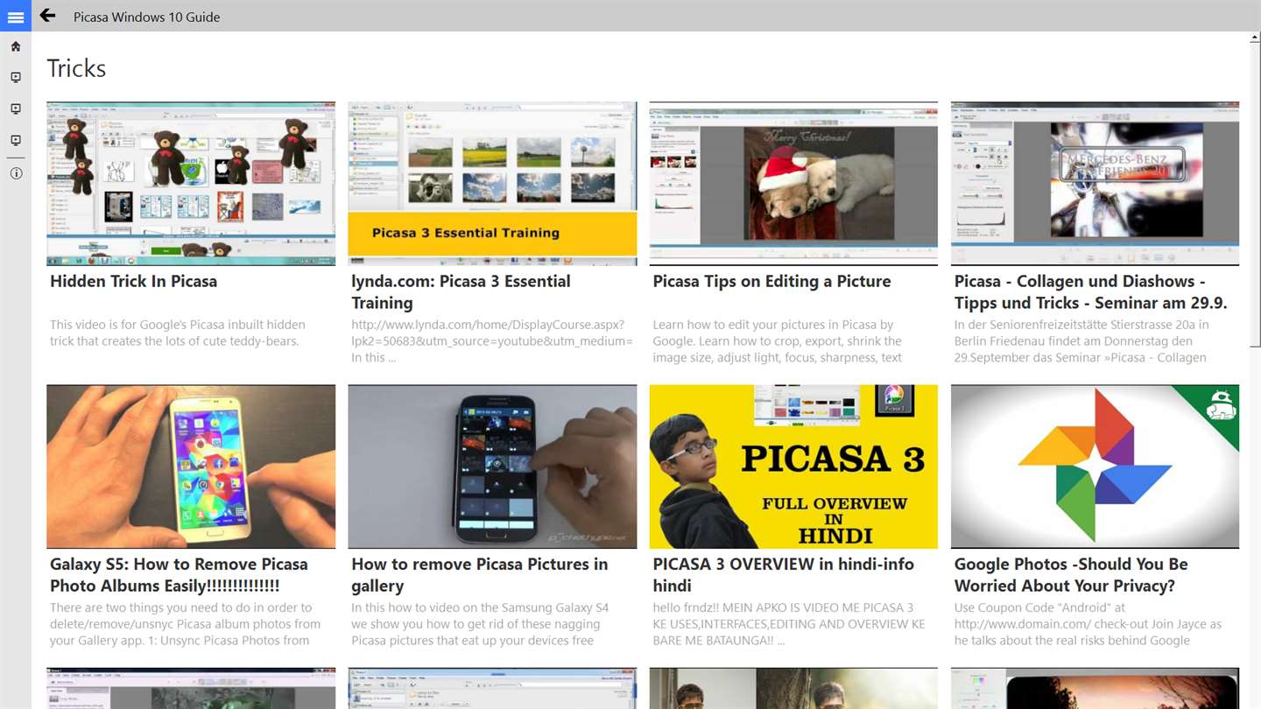Open the Google Photos pinwheel logo thumbnail
The height and width of the screenshot is (709, 1261).
(1095, 467)
